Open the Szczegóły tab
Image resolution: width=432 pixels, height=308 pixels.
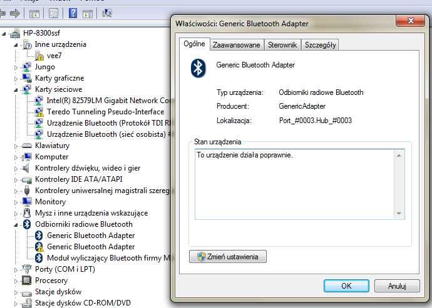pos(320,45)
